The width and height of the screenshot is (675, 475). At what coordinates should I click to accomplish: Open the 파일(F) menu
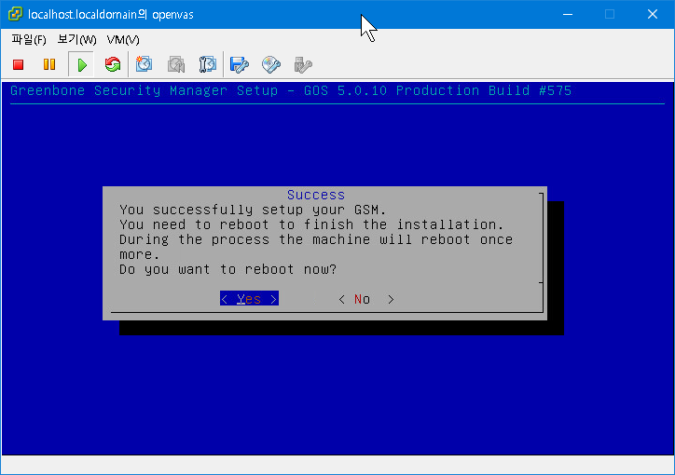tap(29, 40)
